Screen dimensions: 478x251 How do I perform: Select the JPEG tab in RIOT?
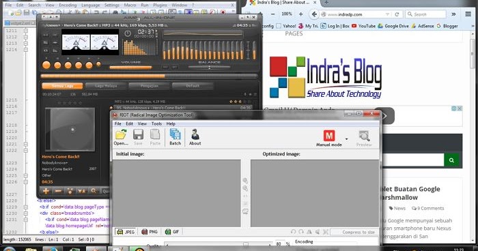pos(126,232)
